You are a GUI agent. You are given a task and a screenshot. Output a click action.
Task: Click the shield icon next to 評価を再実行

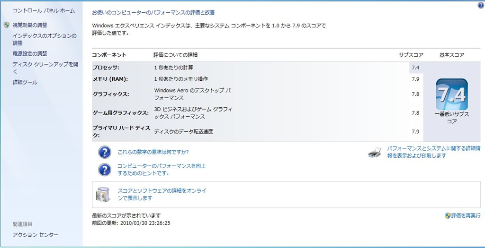point(447,215)
